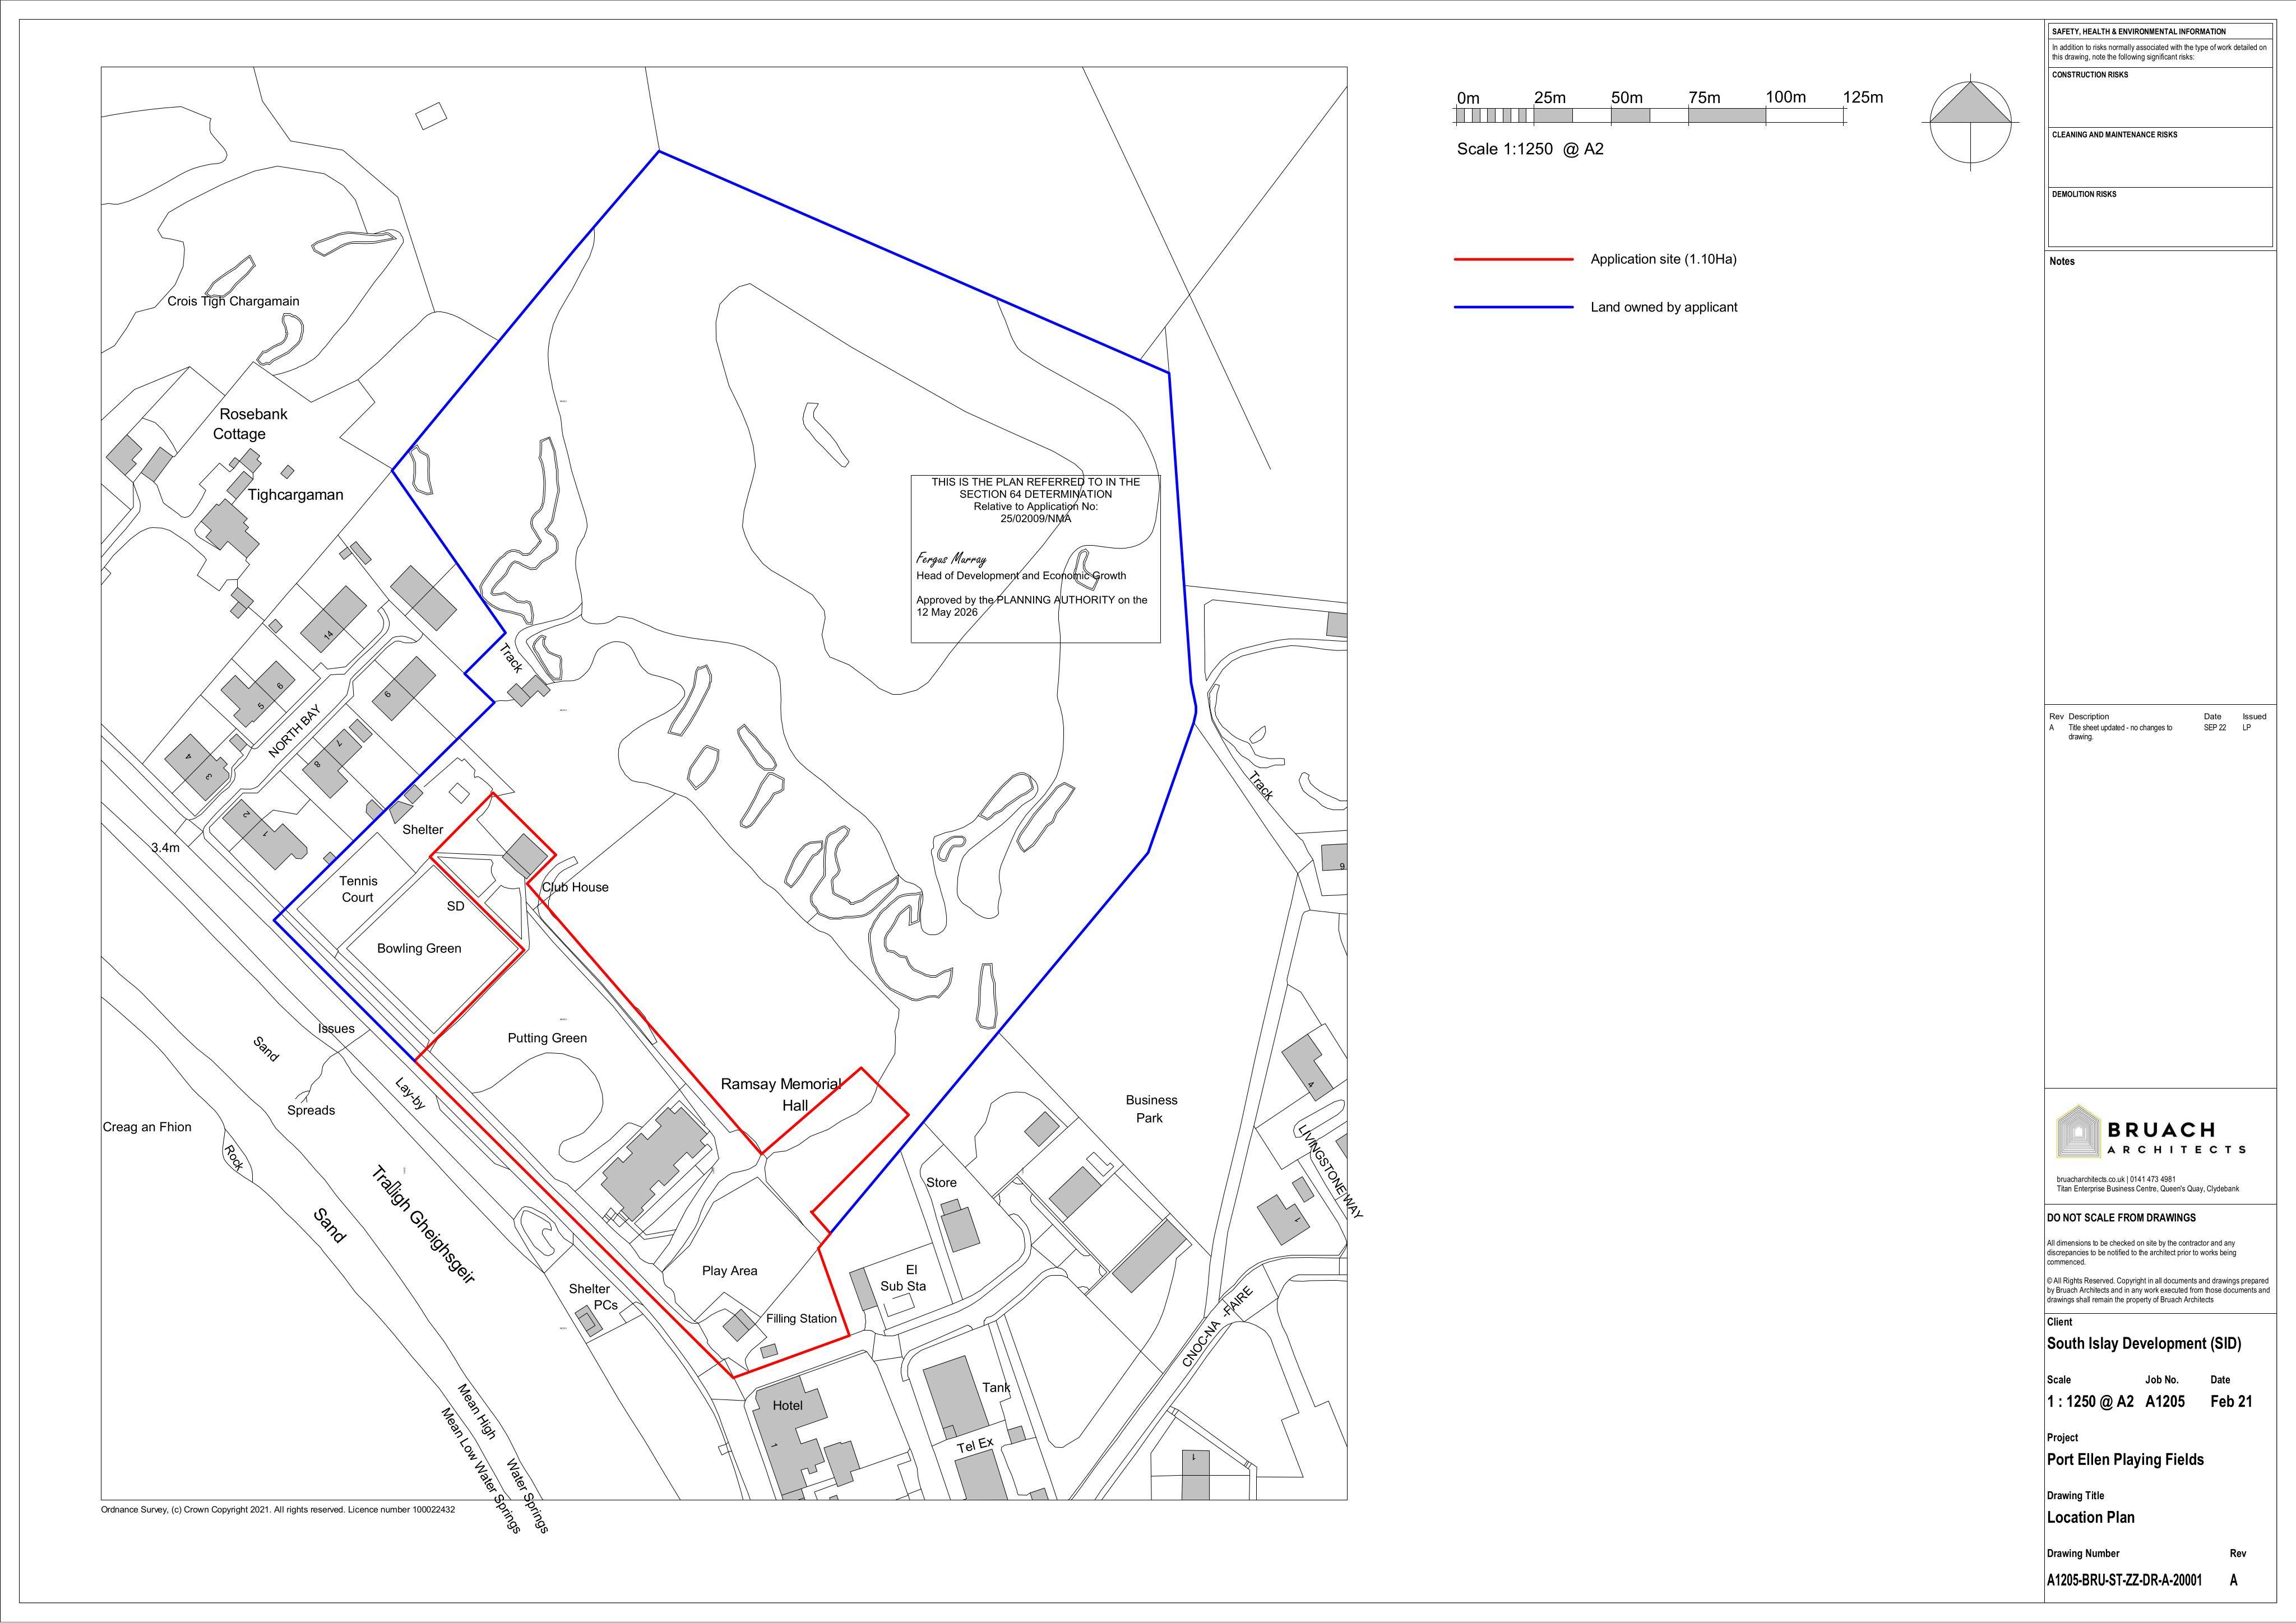This screenshot has width=2296, height=1623.
Task: Click the 'Fergus Murray' signature
Action: (x=950, y=559)
